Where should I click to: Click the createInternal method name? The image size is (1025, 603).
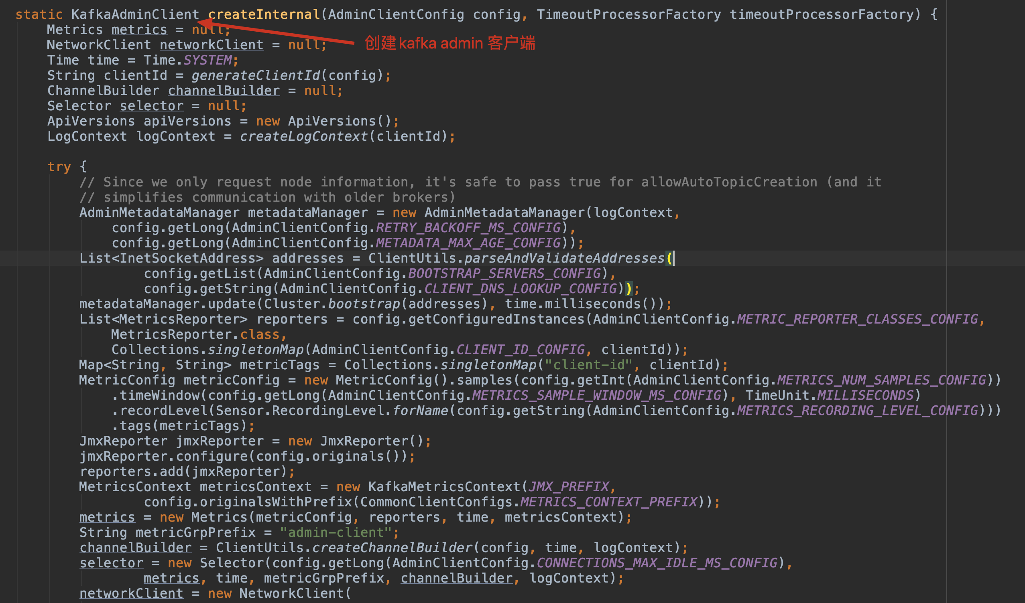264,14
